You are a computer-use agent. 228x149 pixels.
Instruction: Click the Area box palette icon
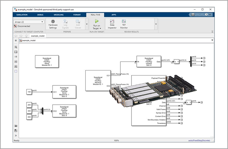(x=16, y=72)
